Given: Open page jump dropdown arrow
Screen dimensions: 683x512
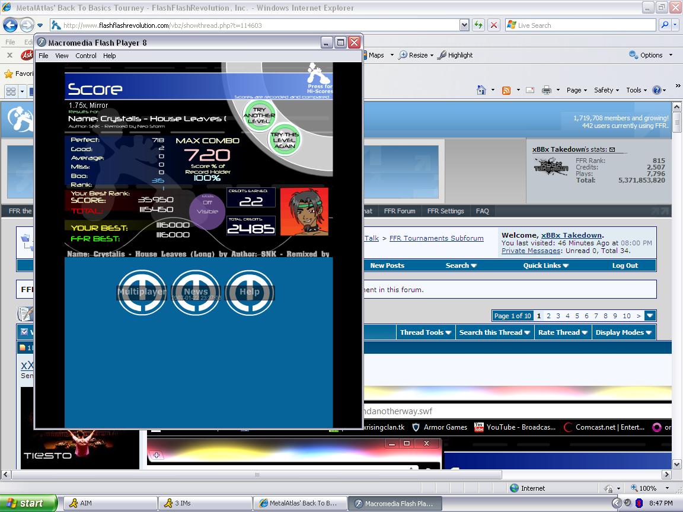Looking at the screenshot, I should 650,316.
